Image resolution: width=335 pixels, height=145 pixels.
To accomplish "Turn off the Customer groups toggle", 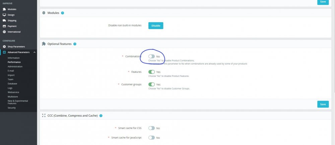I will (x=151, y=84).
